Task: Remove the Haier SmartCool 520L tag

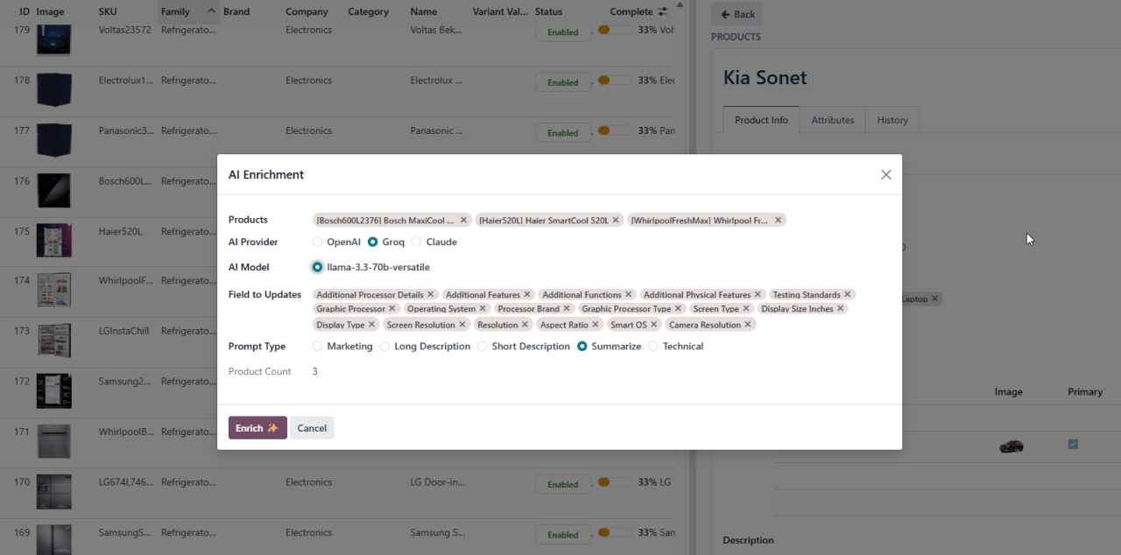Action: pyautogui.click(x=616, y=221)
